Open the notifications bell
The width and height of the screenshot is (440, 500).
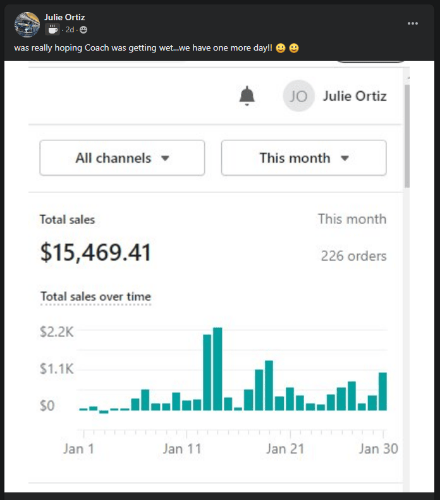[x=247, y=96]
